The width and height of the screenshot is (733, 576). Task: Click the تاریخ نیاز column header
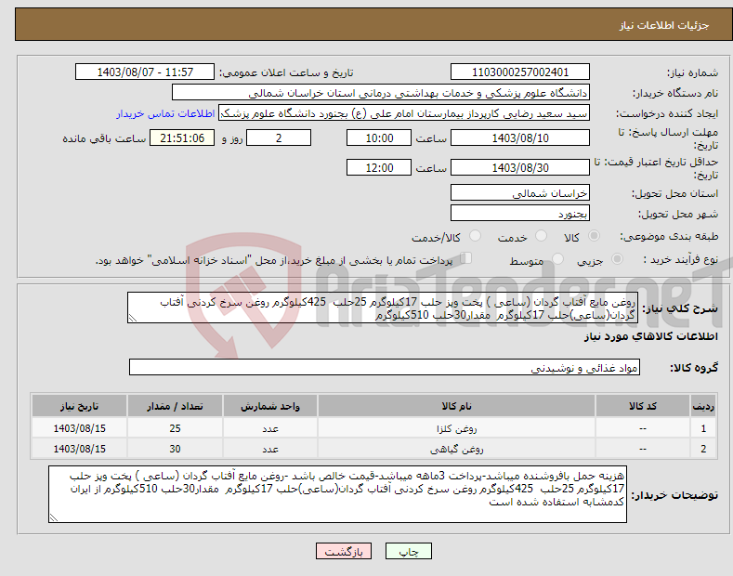click(79, 406)
